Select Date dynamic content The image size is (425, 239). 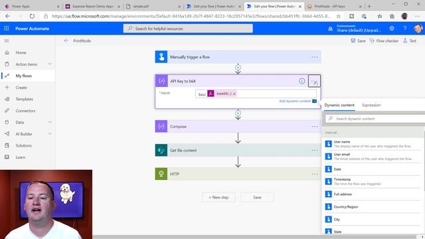373,169
